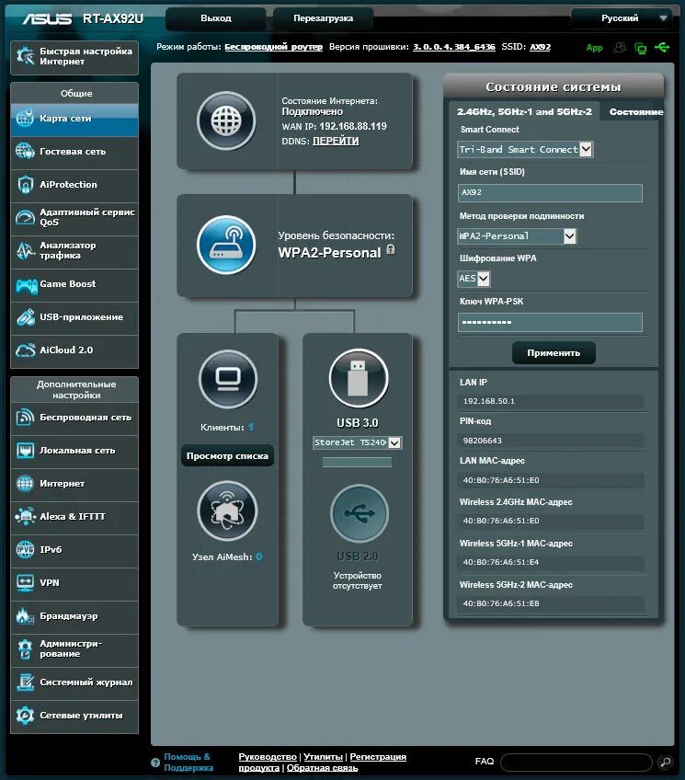Viewport: 685px width, 780px height.
Task: Open Сетевые утилиты page
Action: [74, 717]
